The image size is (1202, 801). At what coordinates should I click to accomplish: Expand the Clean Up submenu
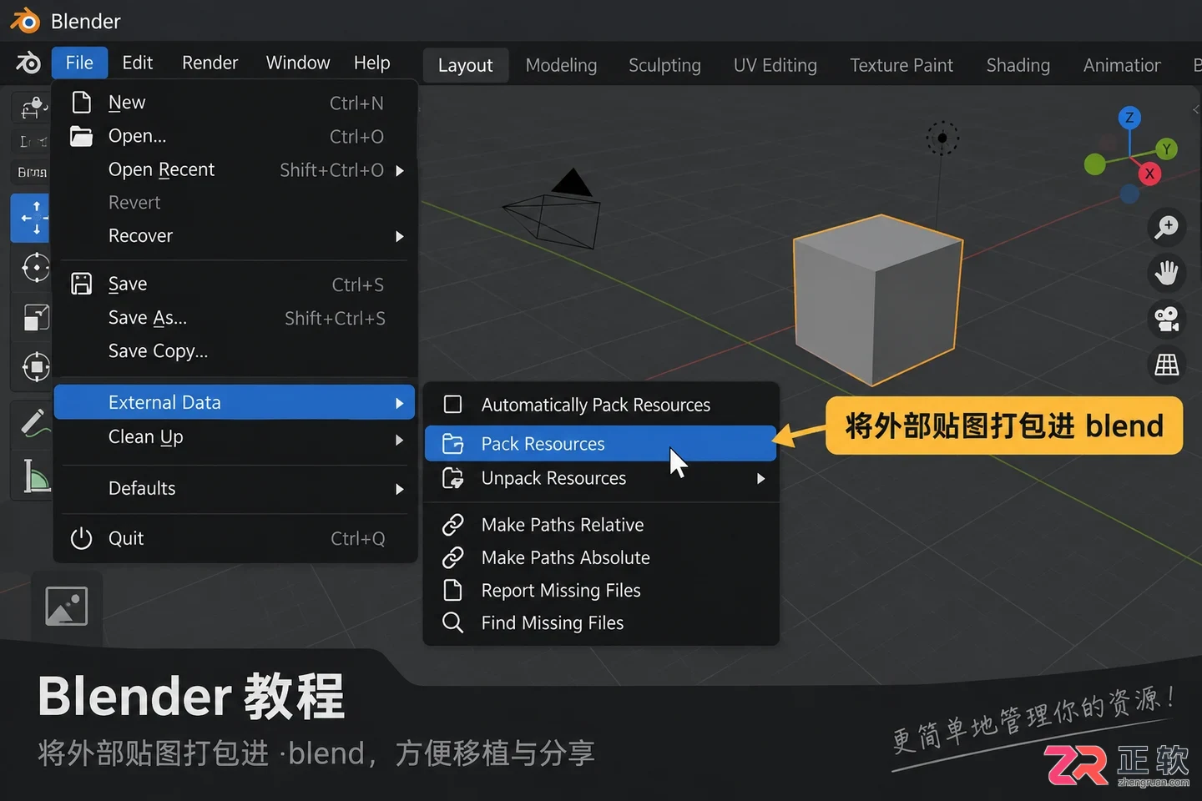235,437
